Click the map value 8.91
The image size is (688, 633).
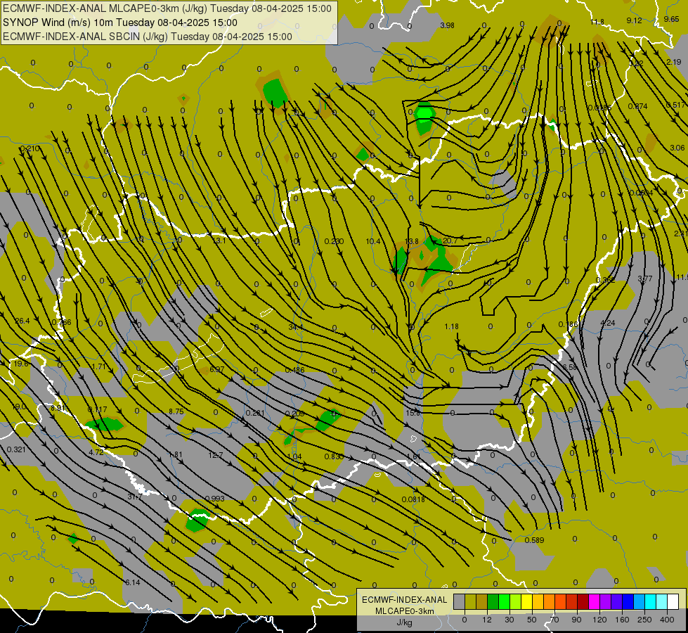[58, 408]
